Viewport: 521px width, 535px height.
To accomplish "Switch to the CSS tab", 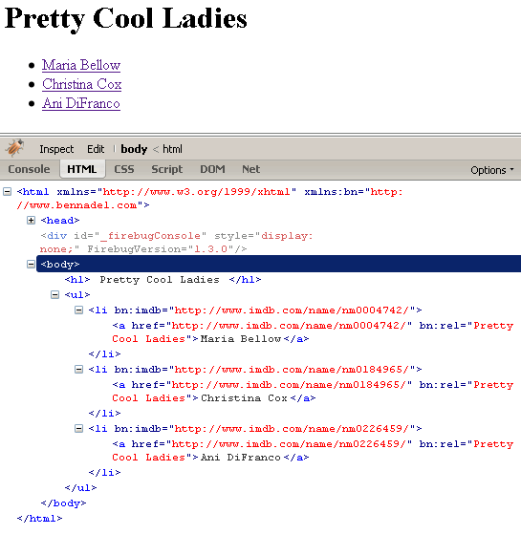I will [124, 169].
